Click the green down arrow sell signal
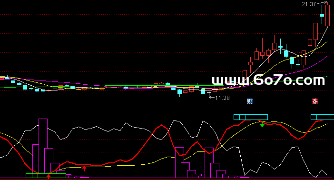The height and width of the screenshot is (180, 334). (x=262, y=124)
